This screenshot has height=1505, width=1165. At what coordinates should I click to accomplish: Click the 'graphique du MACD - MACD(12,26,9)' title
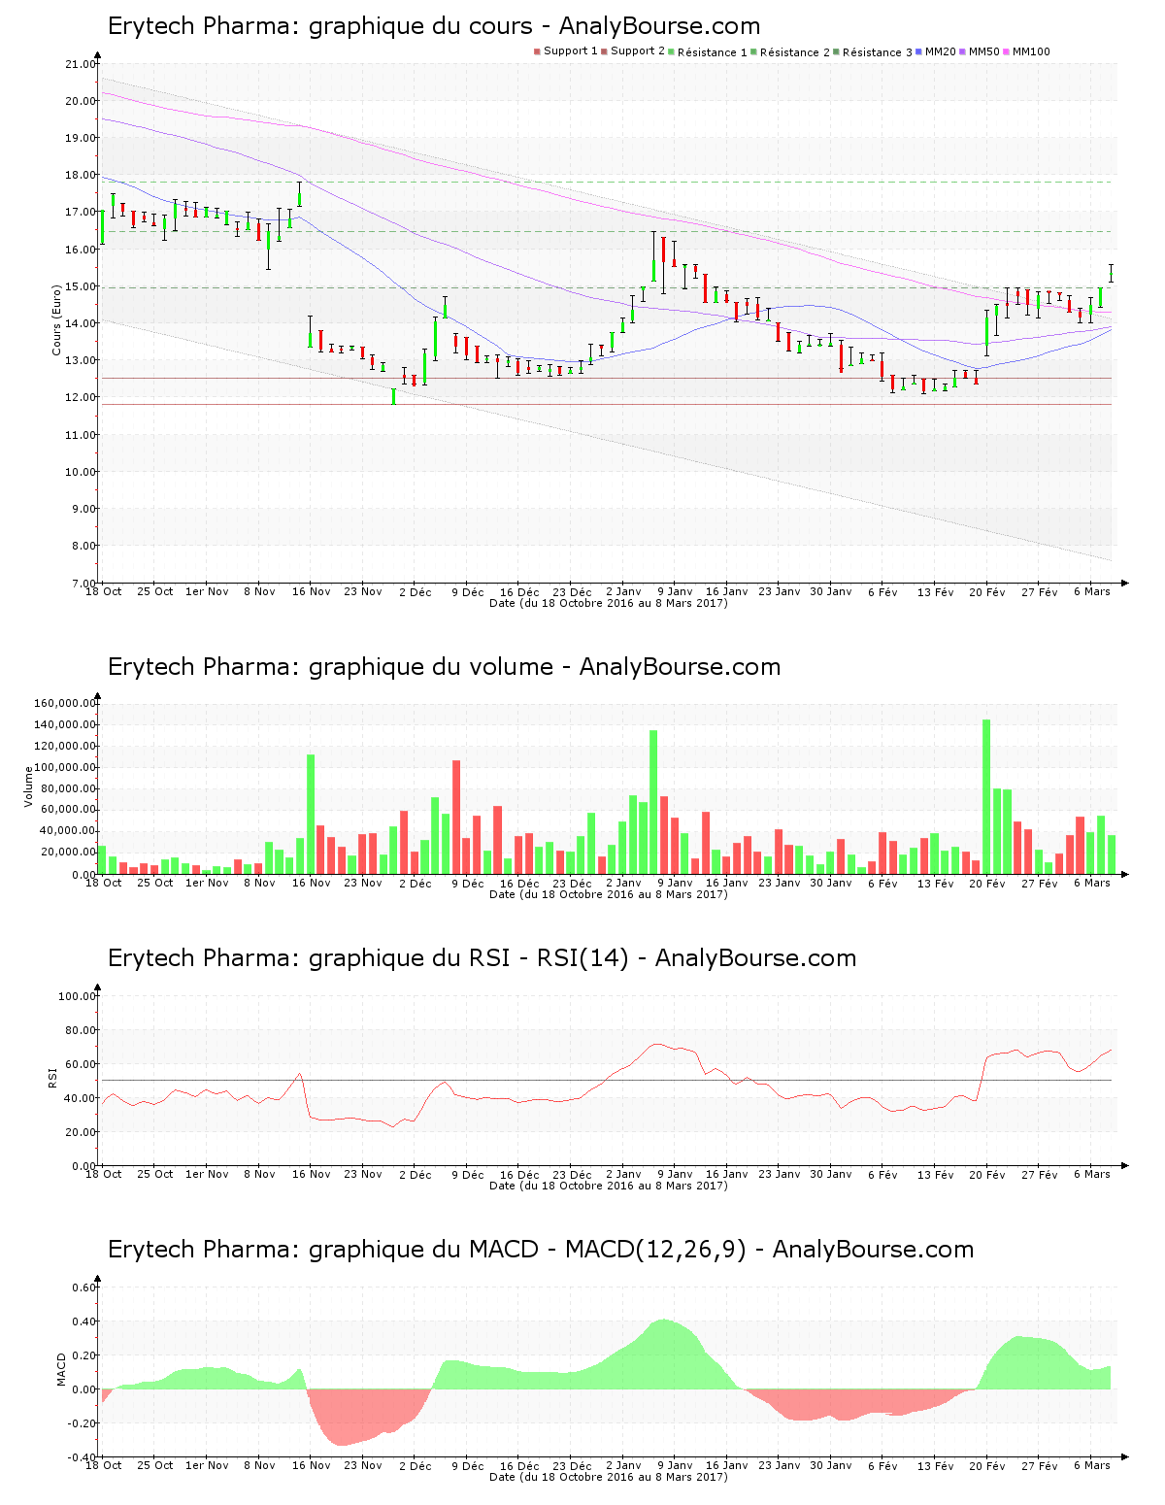[541, 1250]
